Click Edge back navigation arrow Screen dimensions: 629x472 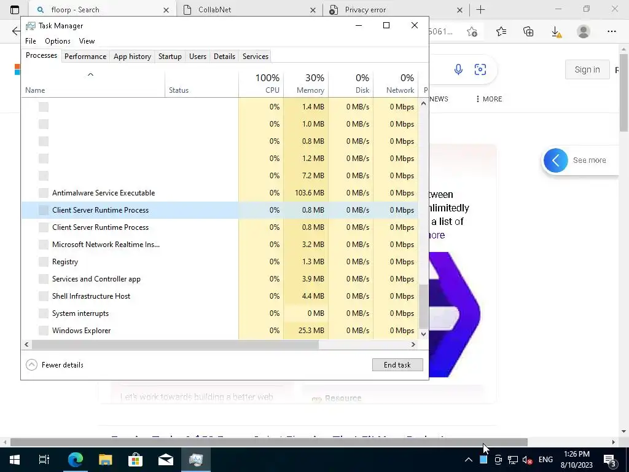click(x=15, y=31)
